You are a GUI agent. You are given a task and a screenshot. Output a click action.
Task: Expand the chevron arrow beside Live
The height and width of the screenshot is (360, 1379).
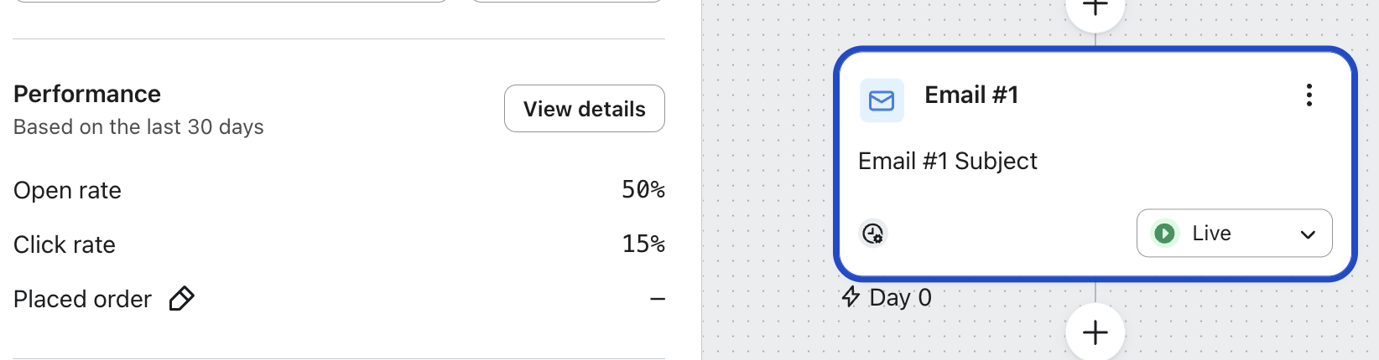click(1307, 234)
